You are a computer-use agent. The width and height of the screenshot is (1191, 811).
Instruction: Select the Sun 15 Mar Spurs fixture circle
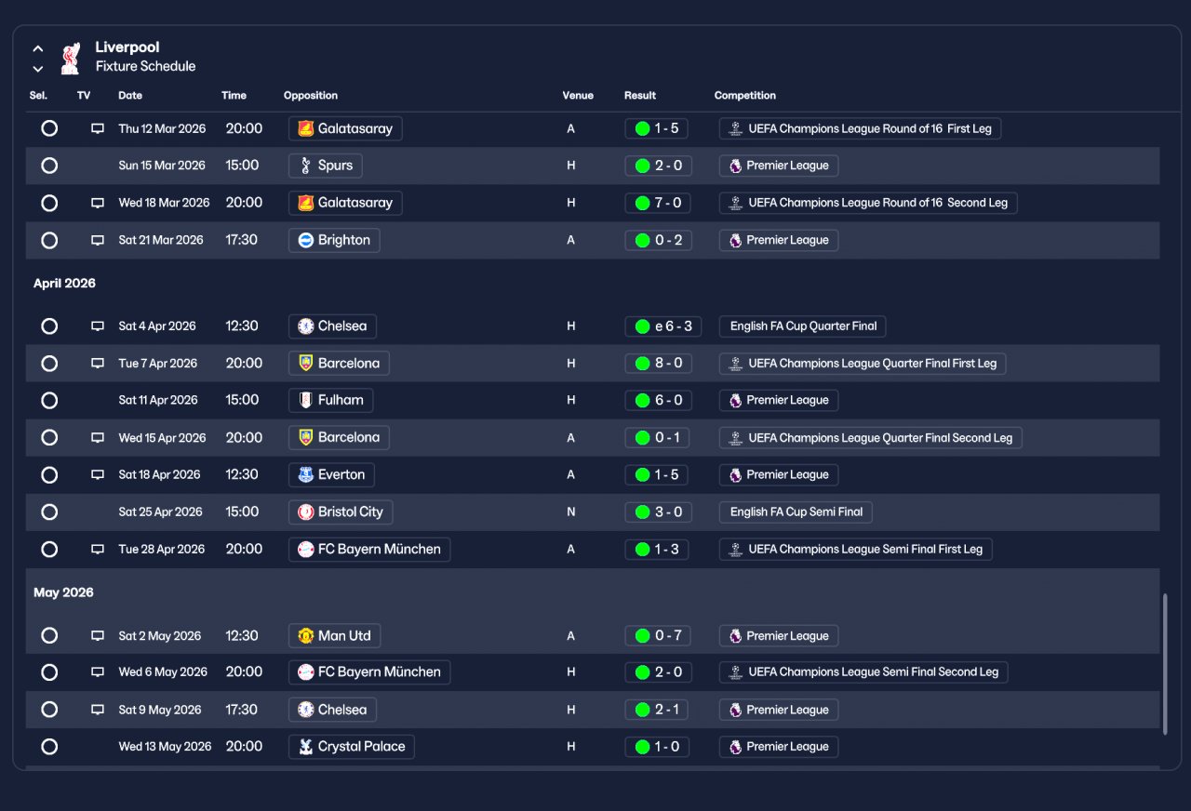click(x=49, y=166)
